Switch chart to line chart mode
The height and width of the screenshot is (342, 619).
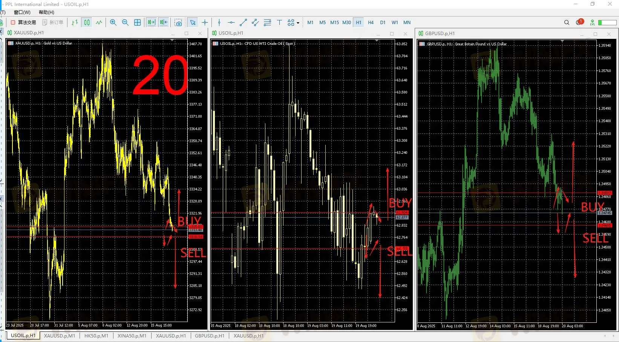[x=99, y=23]
